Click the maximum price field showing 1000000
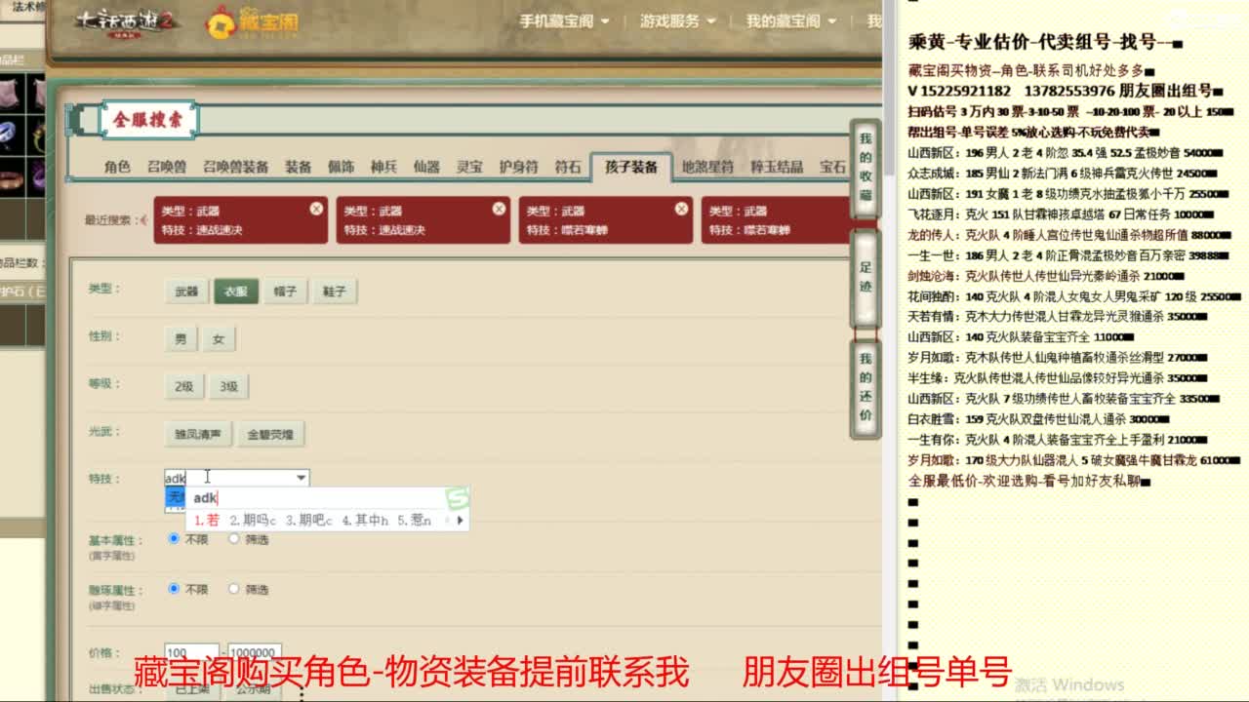 tap(255, 652)
